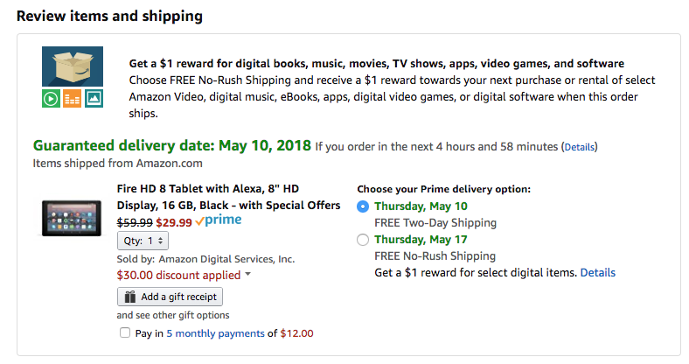Select Thursday, May 10 Two-Day Shipping

coord(363,206)
